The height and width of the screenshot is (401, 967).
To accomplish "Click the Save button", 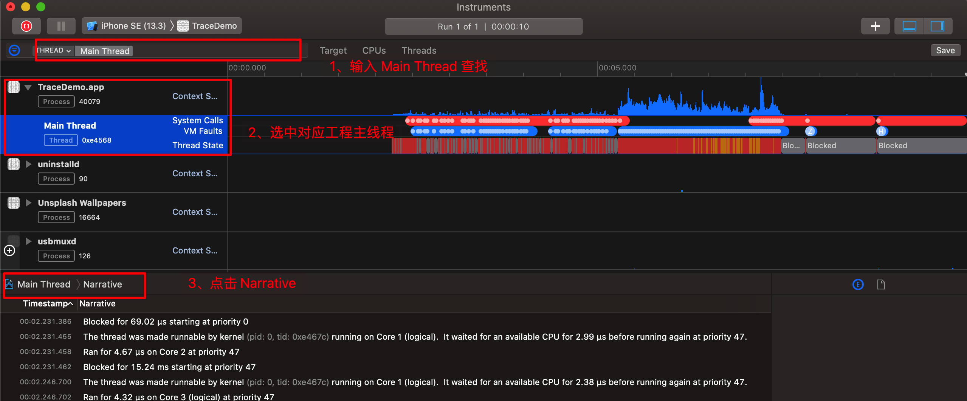I will coord(945,50).
